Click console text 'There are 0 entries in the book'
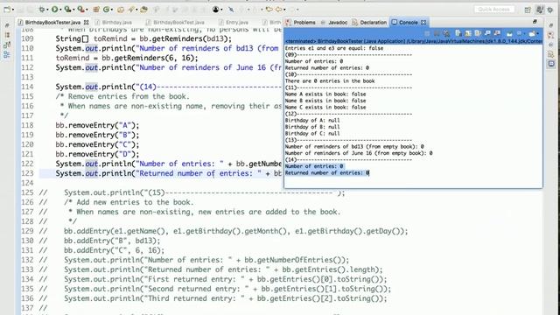 coord(330,81)
